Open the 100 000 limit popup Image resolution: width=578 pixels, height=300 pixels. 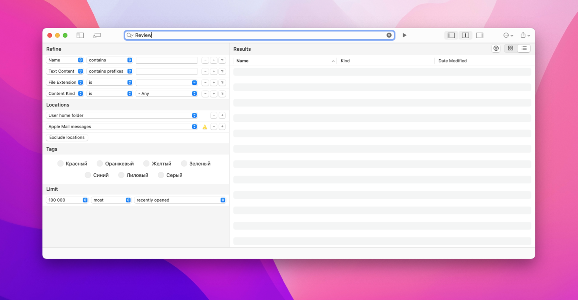click(x=67, y=200)
